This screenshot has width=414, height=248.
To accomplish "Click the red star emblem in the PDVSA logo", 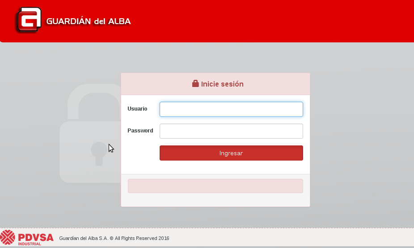I will pyautogui.click(x=8, y=237).
